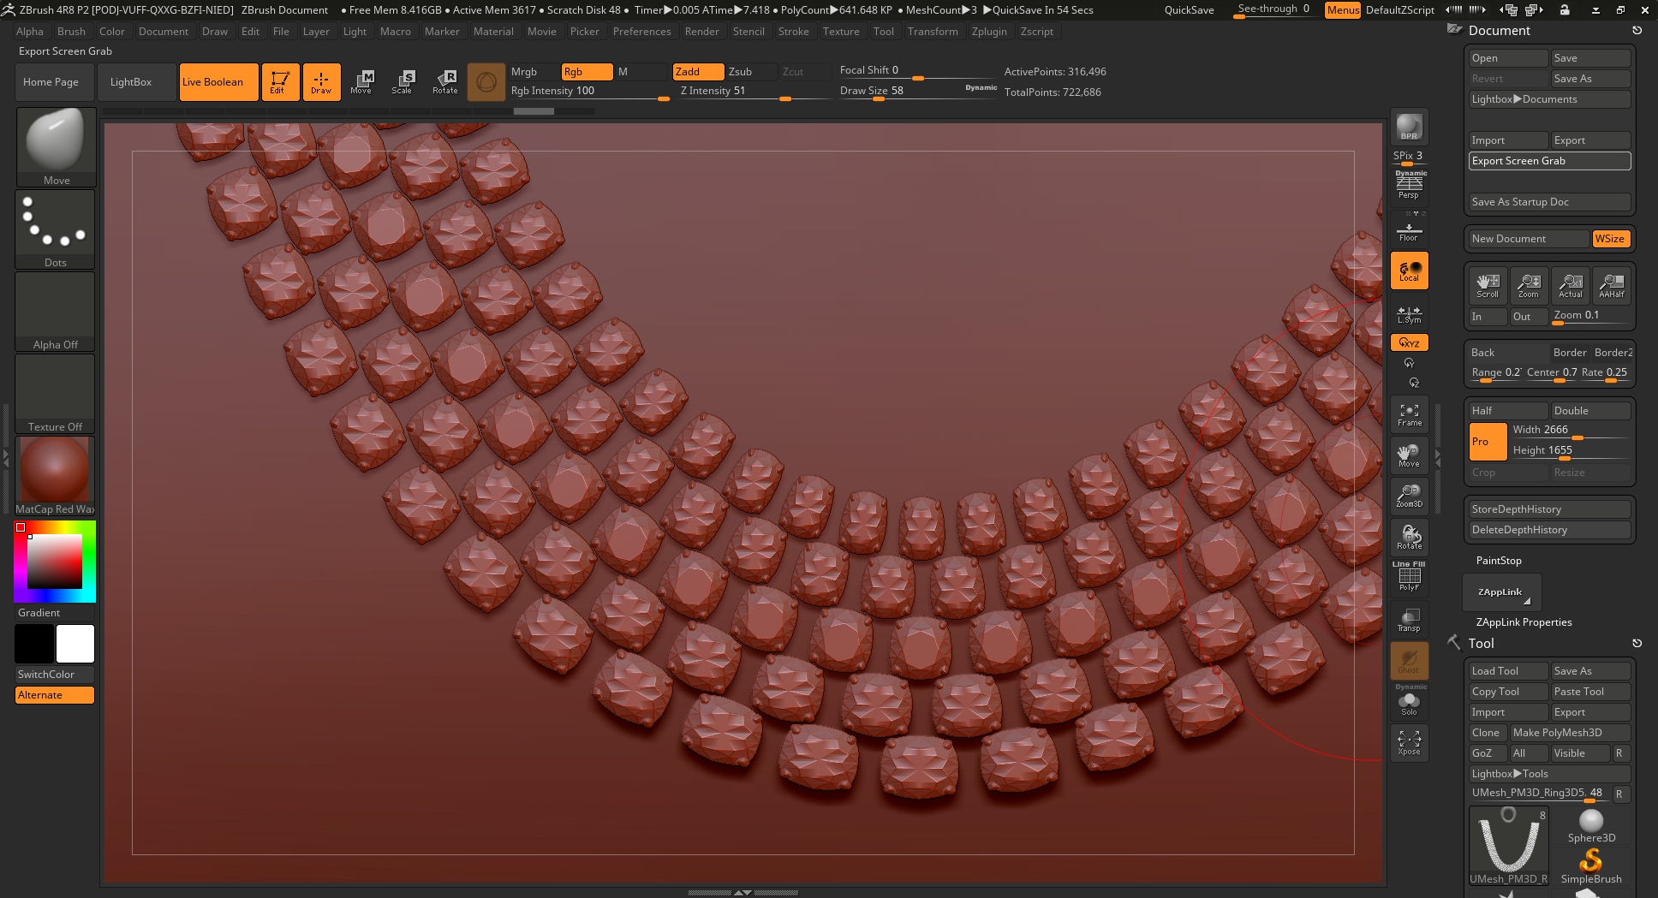This screenshot has height=898, width=1658.
Task: Select the Draw mode button
Action: click(x=321, y=82)
